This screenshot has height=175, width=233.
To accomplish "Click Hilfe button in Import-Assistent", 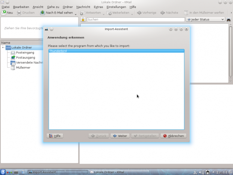I will [x=55, y=136].
